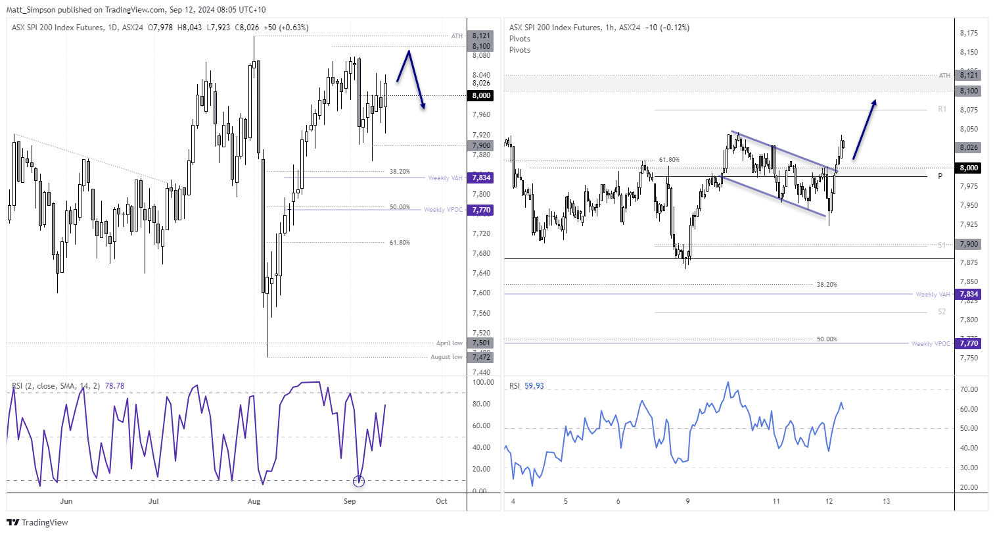Select the 8,121 ATH price label on daily chart

(480, 36)
